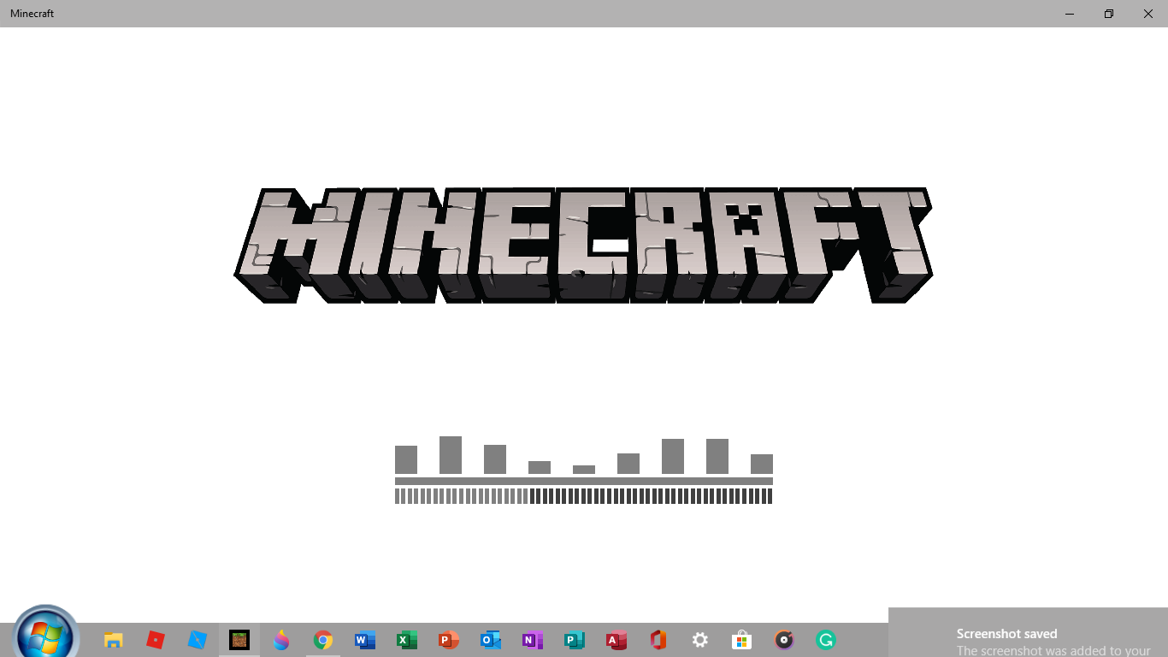Viewport: 1168px width, 657px height.
Task: Launch PowerPoint from the taskbar
Action: [449, 640]
